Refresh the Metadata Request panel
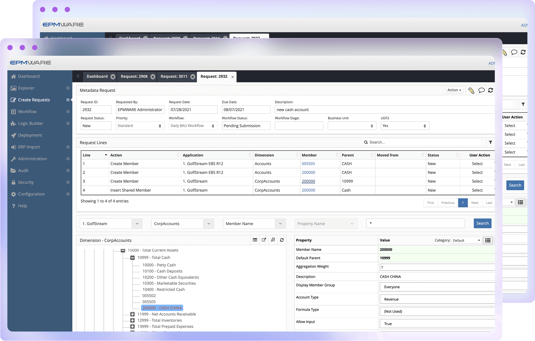535x341 pixels. pos(490,90)
